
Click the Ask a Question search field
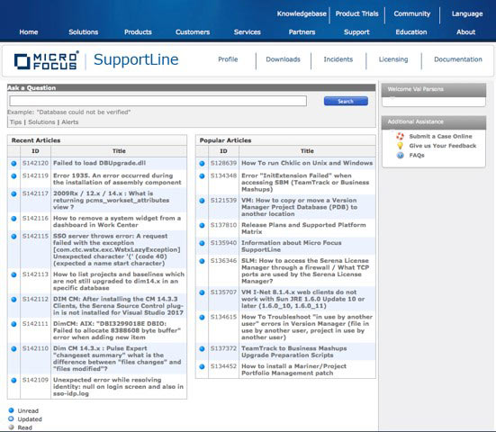click(x=158, y=101)
